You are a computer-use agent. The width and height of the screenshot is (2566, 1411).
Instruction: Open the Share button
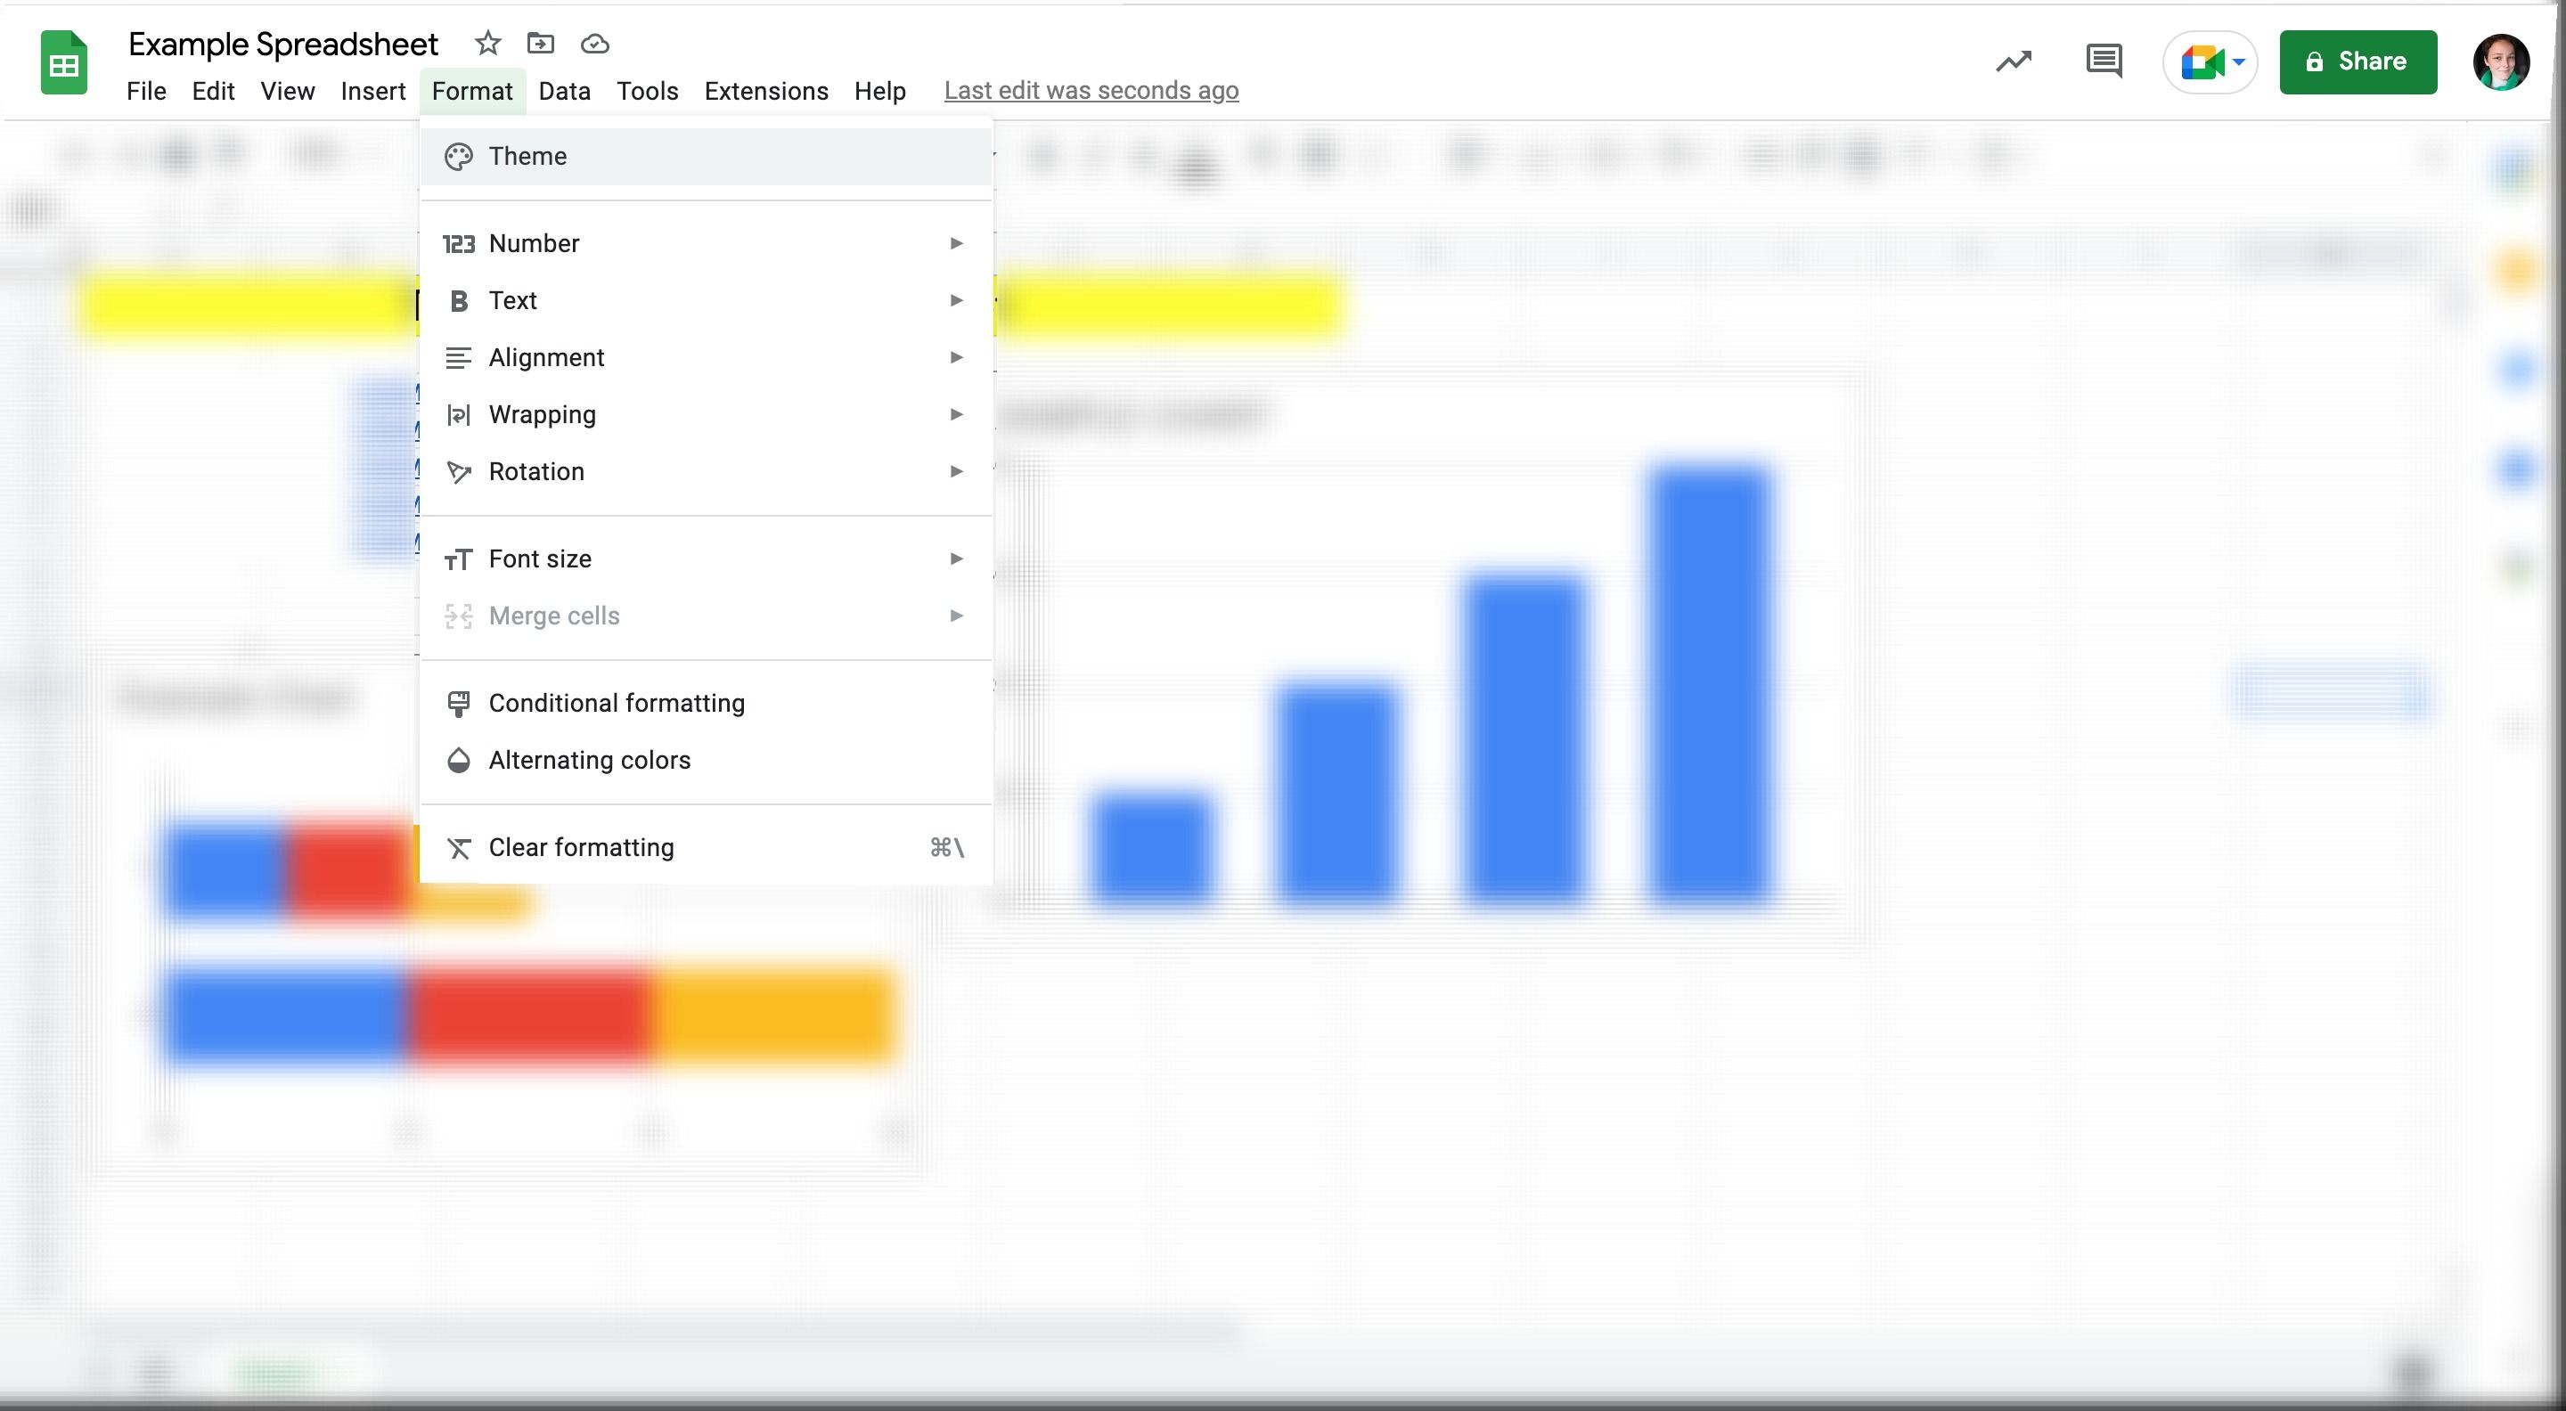pos(2358,61)
